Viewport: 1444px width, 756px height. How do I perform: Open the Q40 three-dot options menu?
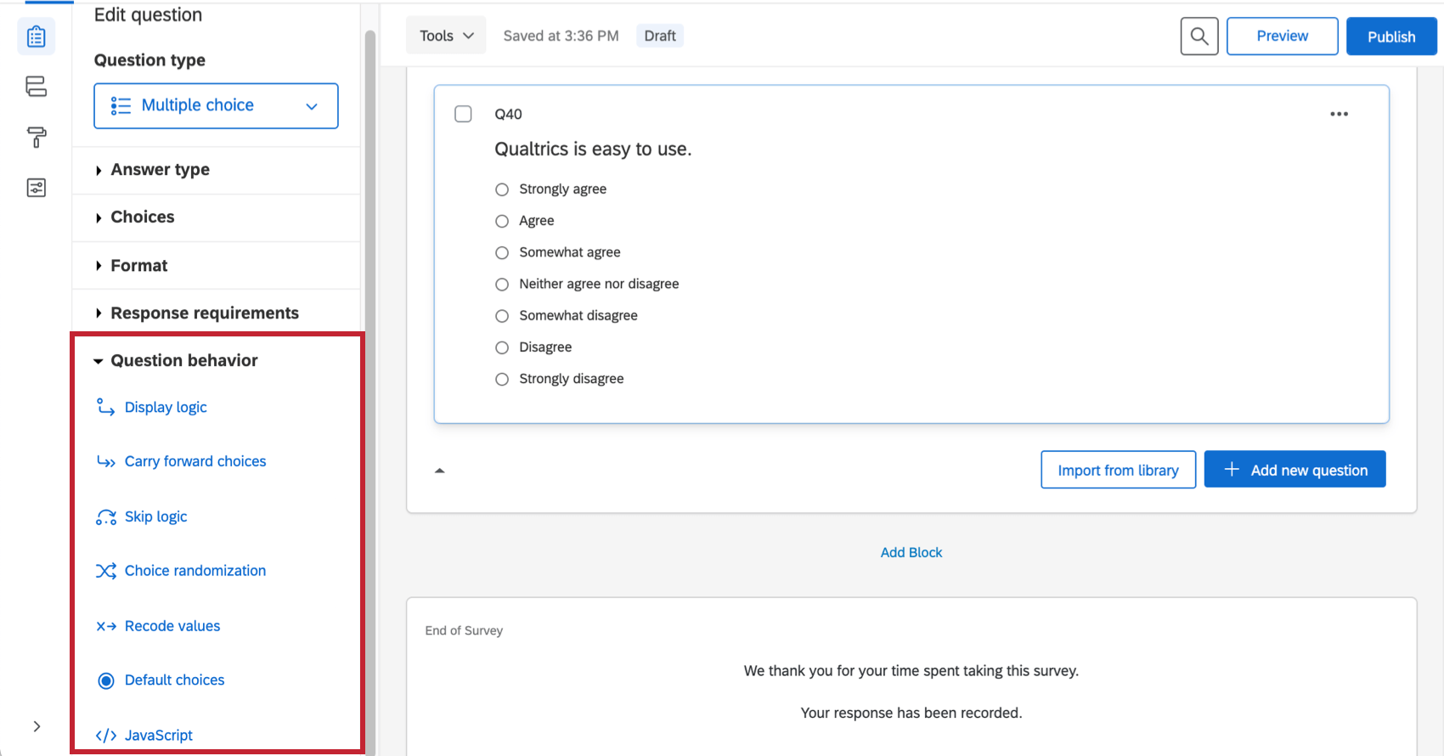coord(1340,114)
